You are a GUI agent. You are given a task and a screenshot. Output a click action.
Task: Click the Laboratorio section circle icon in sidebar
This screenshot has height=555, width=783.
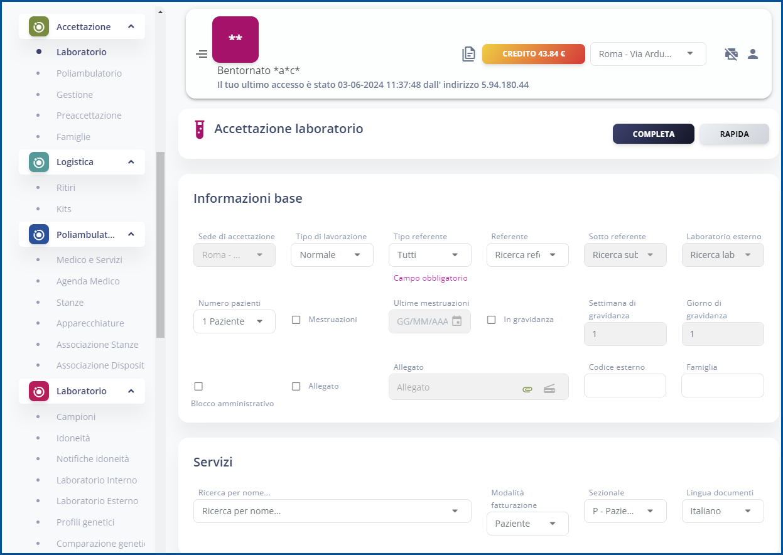pyautogui.click(x=38, y=391)
